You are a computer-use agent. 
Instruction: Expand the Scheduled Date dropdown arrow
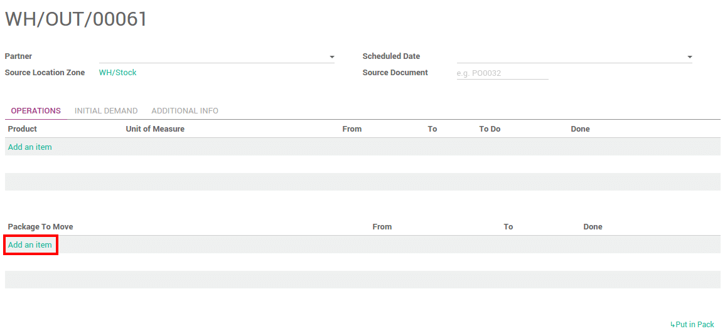click(689, 57)
